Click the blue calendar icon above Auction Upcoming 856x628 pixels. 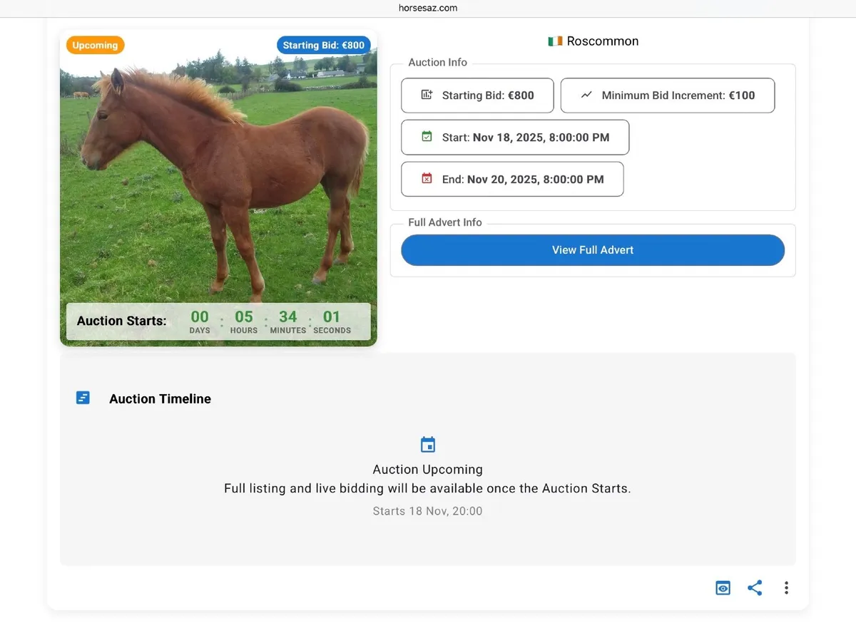(x=428, y=443)
